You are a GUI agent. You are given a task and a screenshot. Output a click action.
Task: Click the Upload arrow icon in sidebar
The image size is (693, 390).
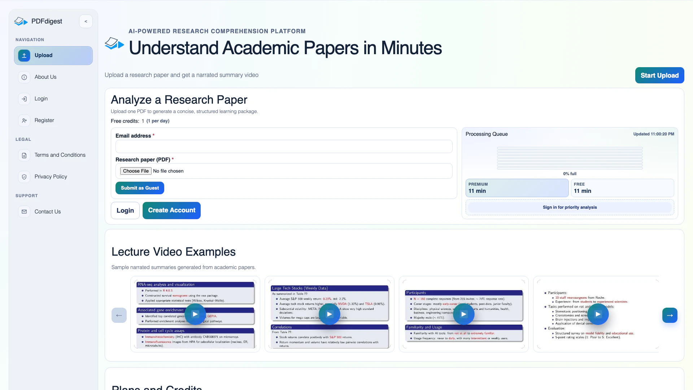pos(24,55)
